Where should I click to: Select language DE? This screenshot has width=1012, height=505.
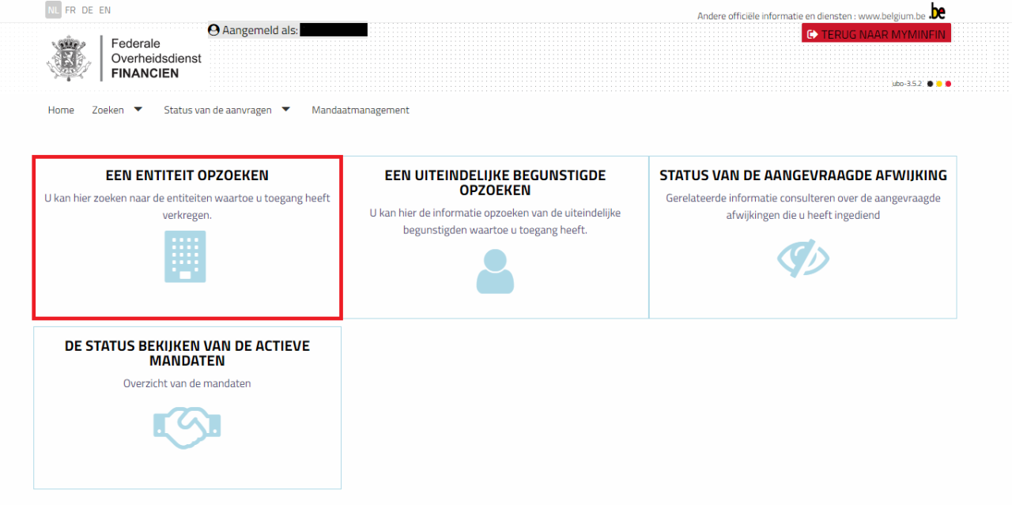pos(87,10)
